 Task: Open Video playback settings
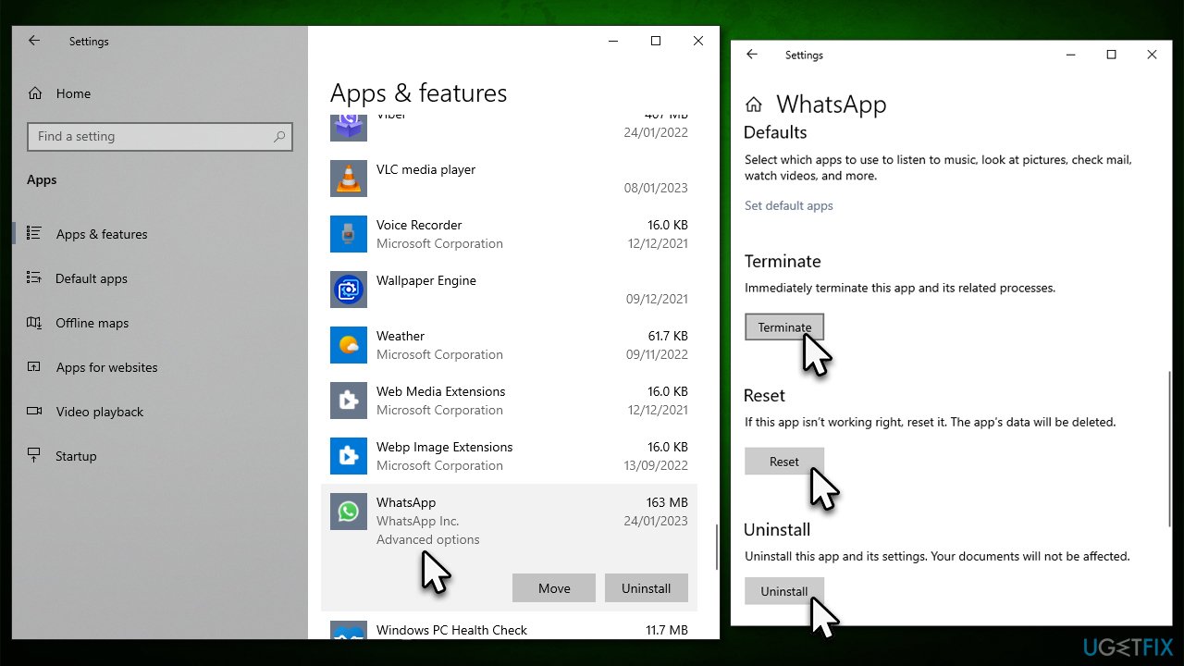[99, 412]
